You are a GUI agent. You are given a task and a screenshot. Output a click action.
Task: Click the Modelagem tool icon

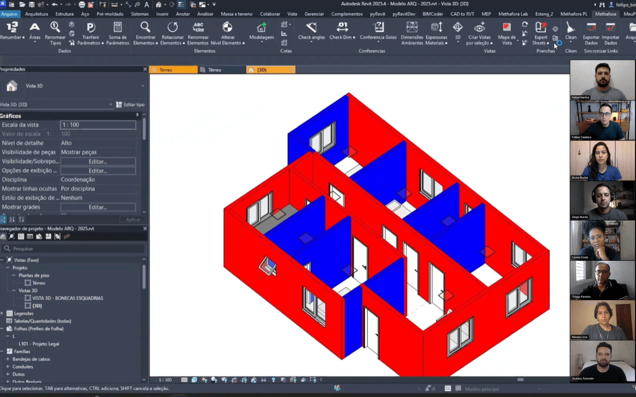tap(262, 27)
